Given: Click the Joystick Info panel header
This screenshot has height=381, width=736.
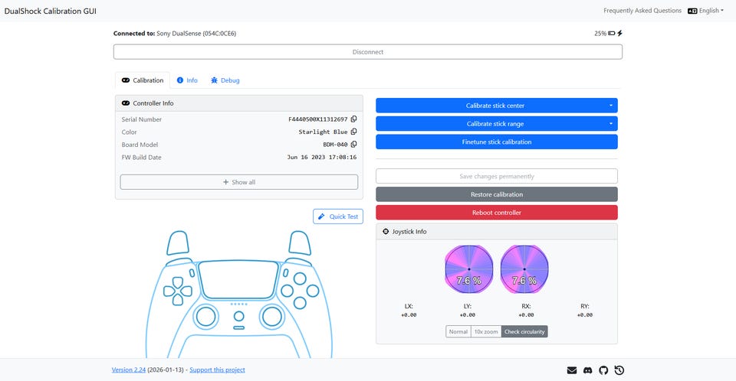Looking at the screenshot, I should click(x=497, y=232).
